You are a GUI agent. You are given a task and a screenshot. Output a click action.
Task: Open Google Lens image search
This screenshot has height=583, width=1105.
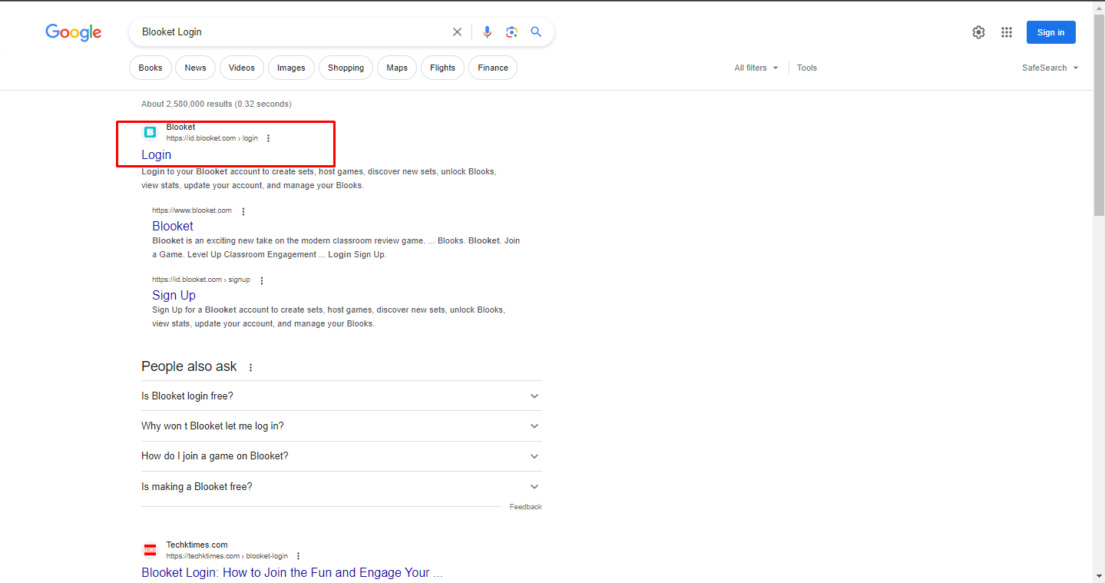511,32
